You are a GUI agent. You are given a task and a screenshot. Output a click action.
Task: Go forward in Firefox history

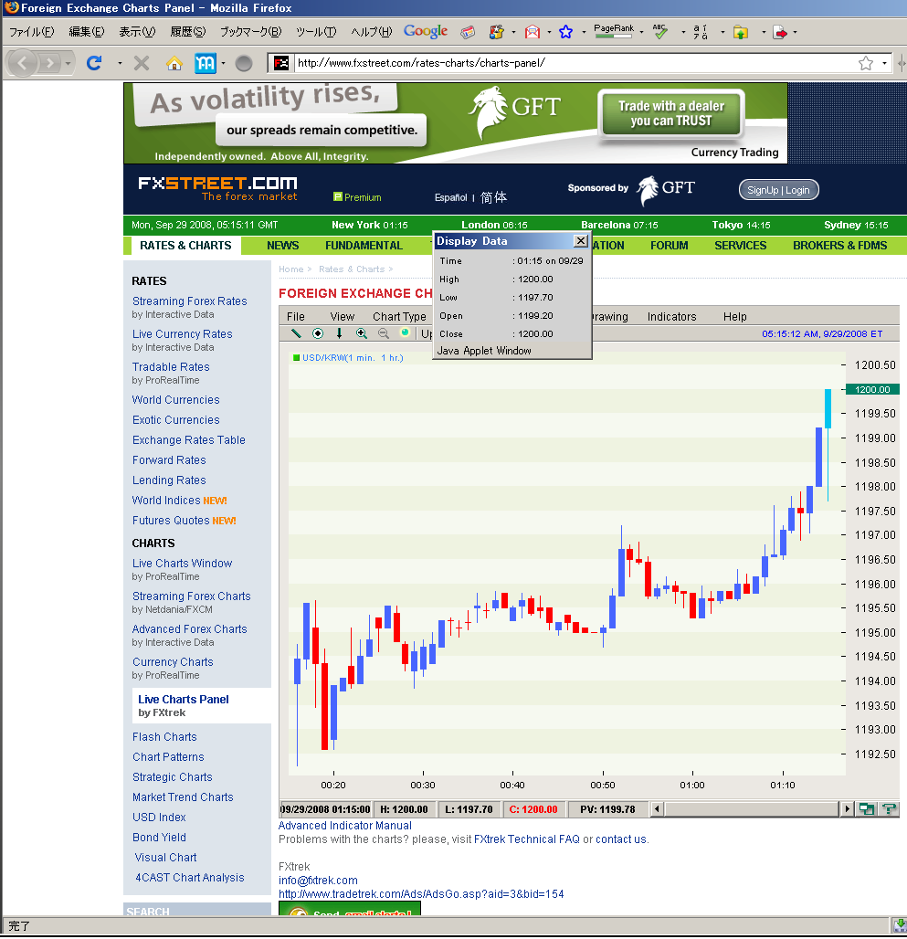click(50, 62)
